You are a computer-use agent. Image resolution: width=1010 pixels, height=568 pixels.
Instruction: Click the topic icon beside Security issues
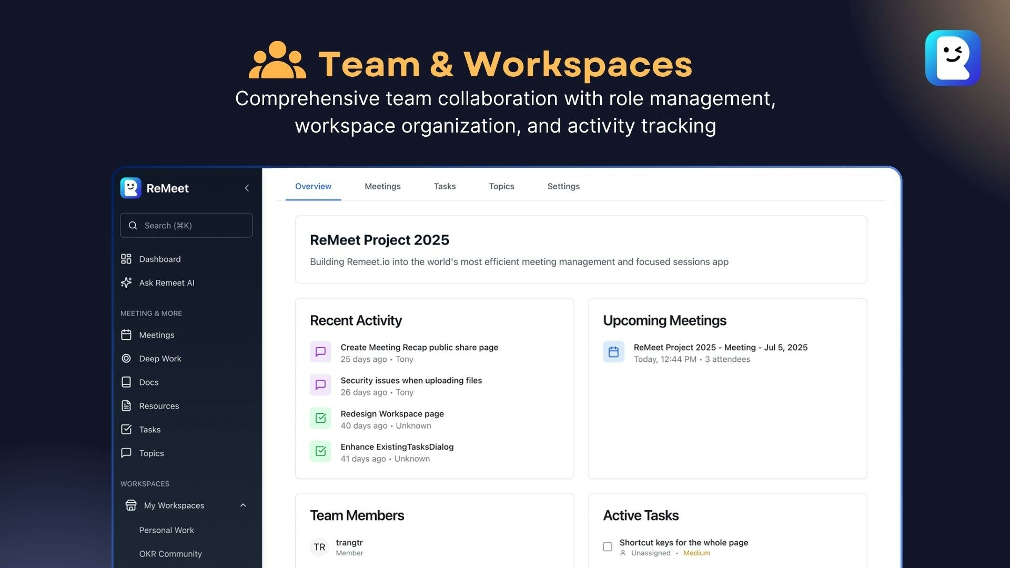320,385
